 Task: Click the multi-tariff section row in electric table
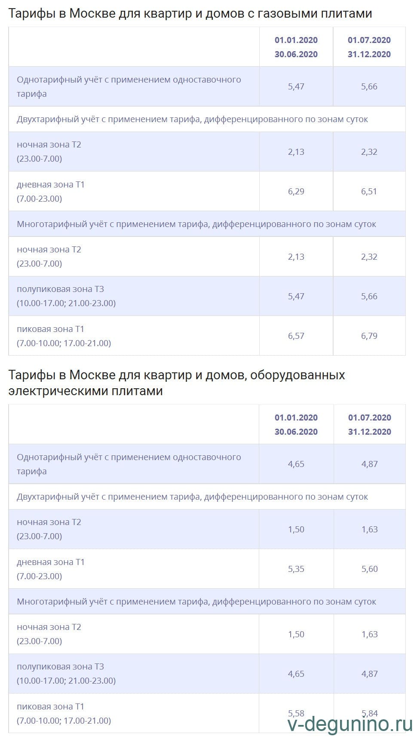point(196,602)
